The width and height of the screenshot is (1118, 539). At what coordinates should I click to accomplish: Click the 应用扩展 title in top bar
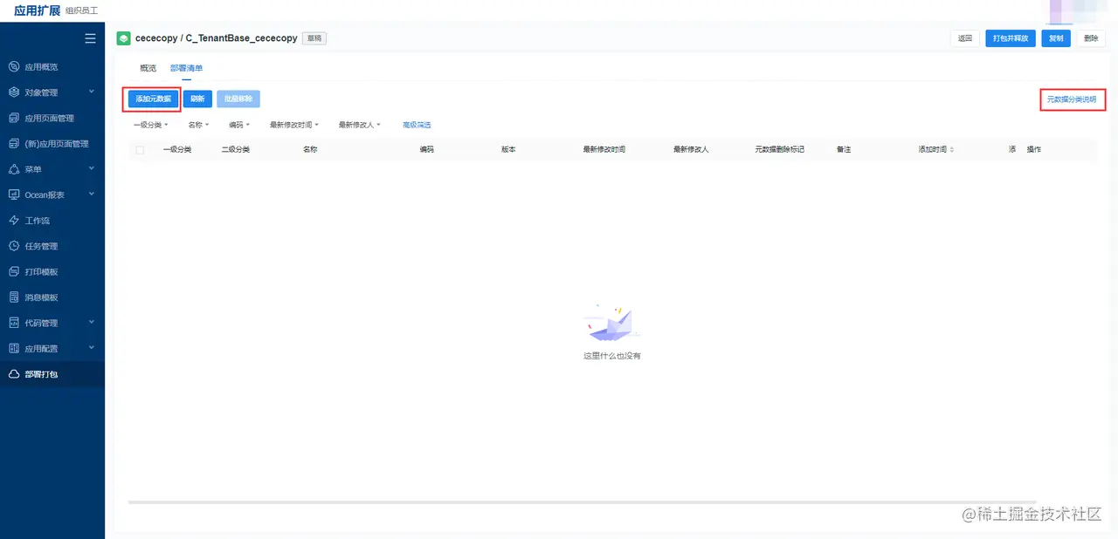(38, 10)
